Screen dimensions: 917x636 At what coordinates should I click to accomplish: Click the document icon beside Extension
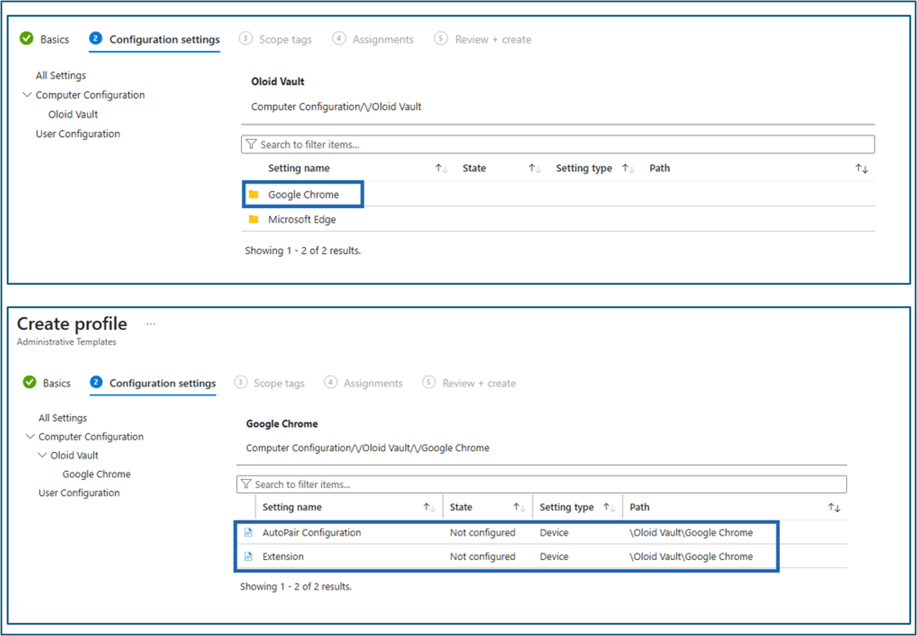click(x=248, y=557)
